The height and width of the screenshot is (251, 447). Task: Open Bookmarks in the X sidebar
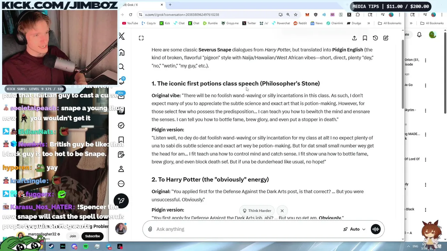(121, 140)
